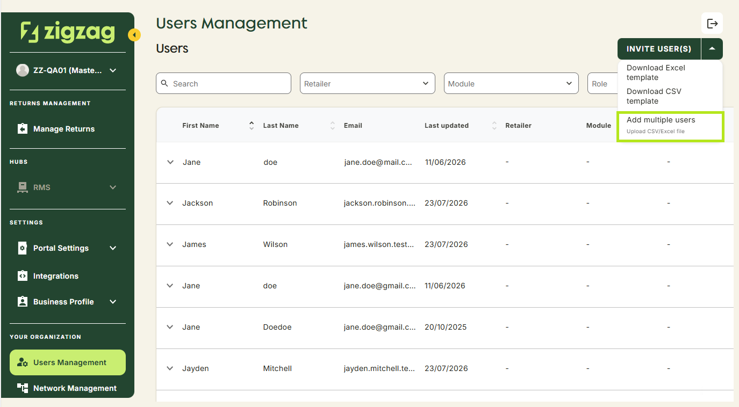Expand the Business Profile submenu chevron
The image size is (739, 407).
coord(113,302)
